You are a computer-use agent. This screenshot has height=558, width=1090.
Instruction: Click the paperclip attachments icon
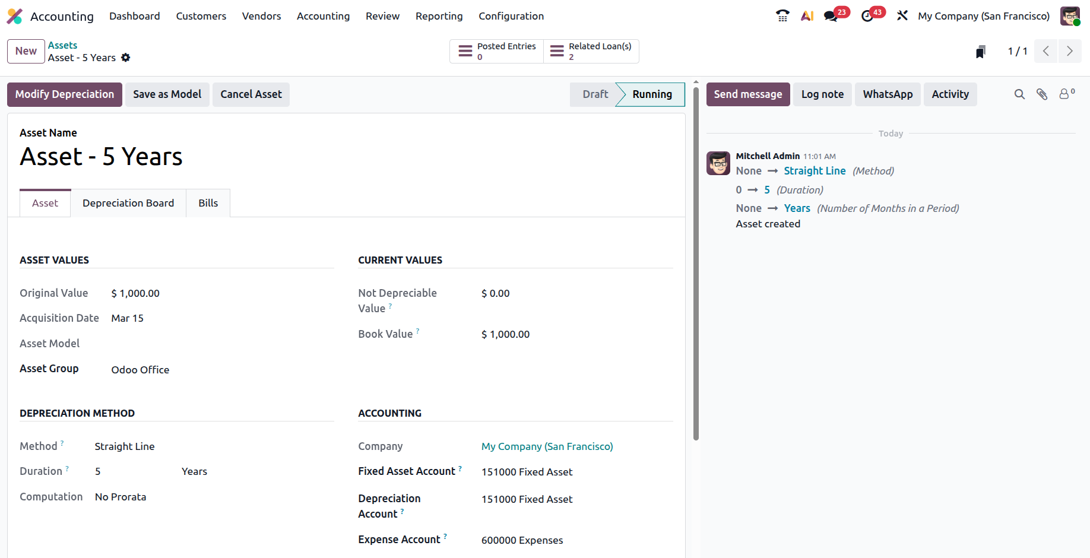point(1042,94)
